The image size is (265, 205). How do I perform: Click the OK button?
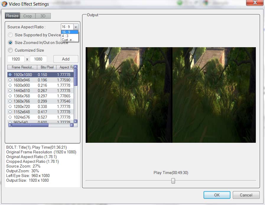click(x=217, y=195)
